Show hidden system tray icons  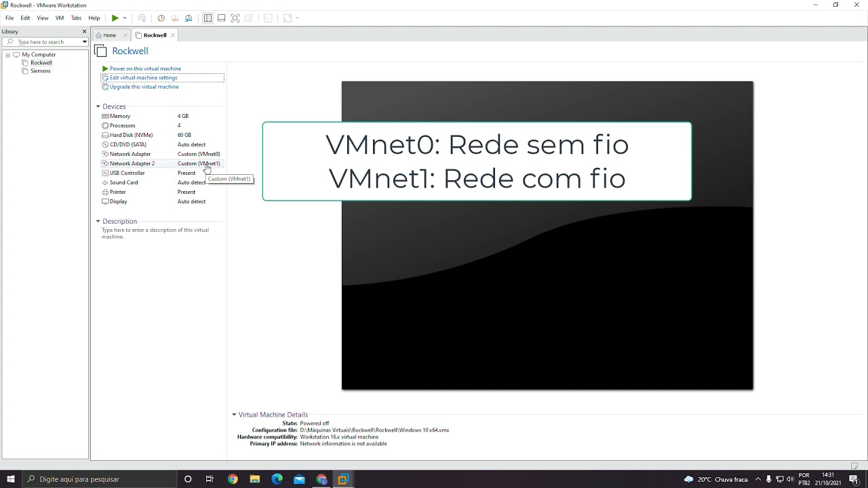pos(758,479)
